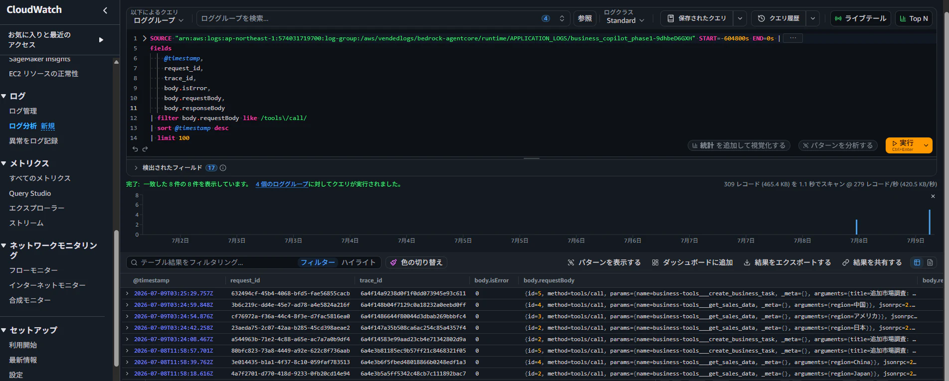Open the info icon beside 検出されたフィールド
Screen dimensions: 949x381
pos(223,168)
